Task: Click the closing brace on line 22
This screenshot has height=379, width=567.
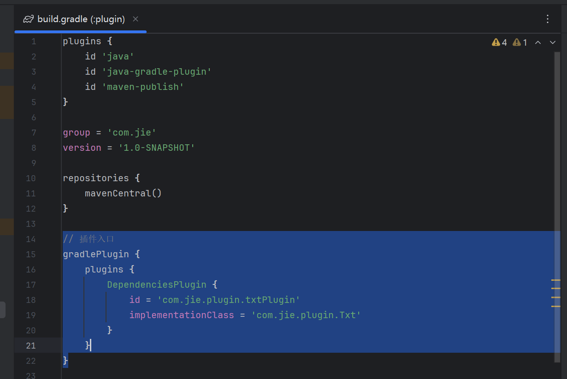Action: 65,361
